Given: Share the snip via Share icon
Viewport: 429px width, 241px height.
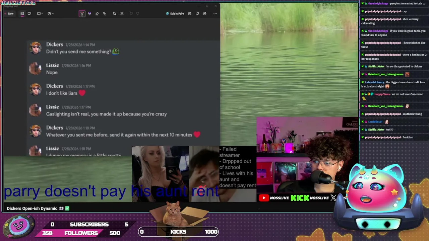Looking at the screenshot, I should coord(205,14).
